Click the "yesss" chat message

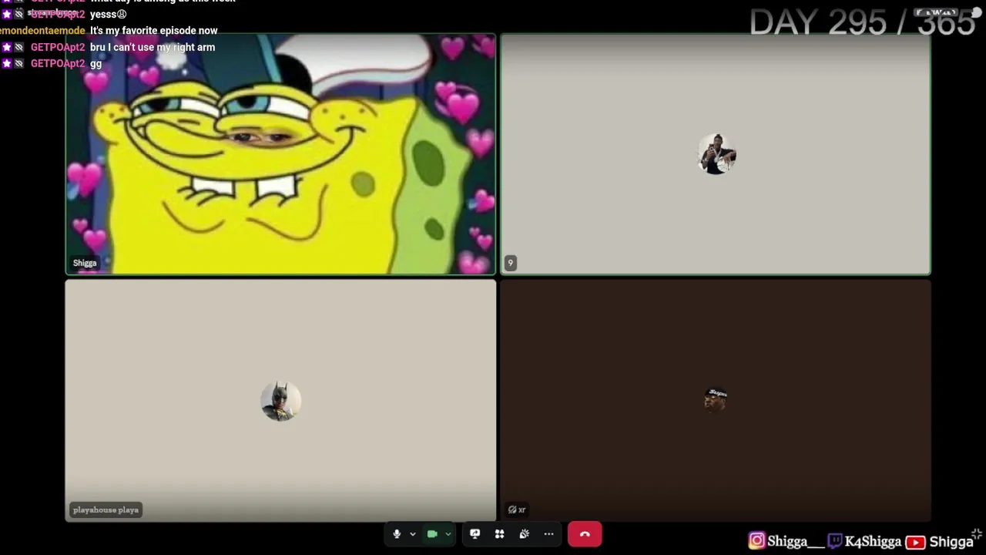(x=108, y=14)
